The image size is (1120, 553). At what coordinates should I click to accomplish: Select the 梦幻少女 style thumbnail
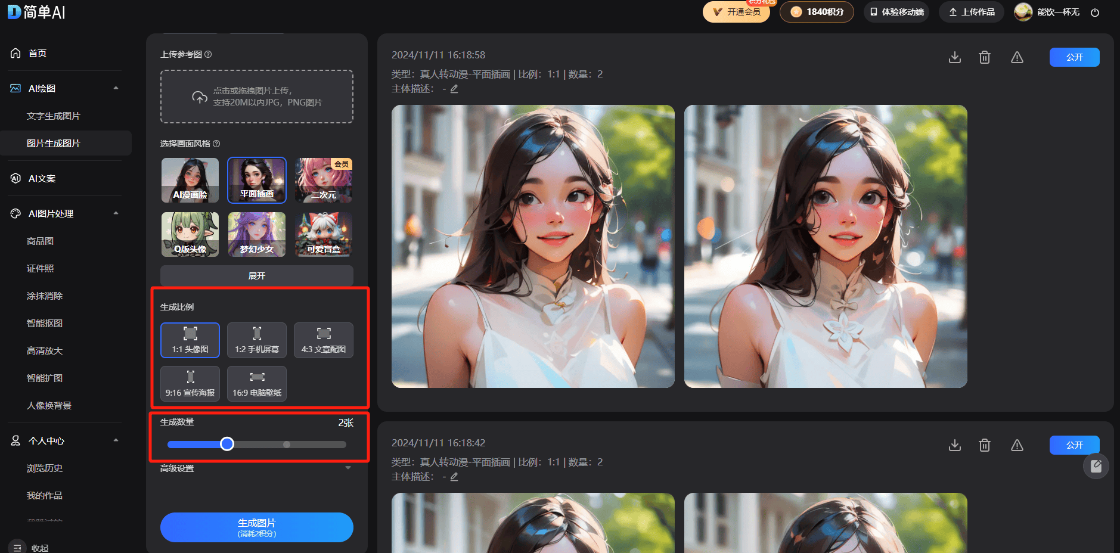(257, 235)
